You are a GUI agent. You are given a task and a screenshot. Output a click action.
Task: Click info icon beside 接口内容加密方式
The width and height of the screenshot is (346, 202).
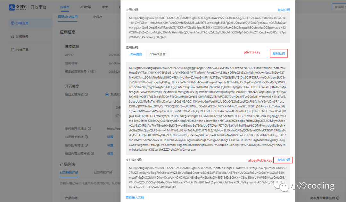tap(93, 154)
